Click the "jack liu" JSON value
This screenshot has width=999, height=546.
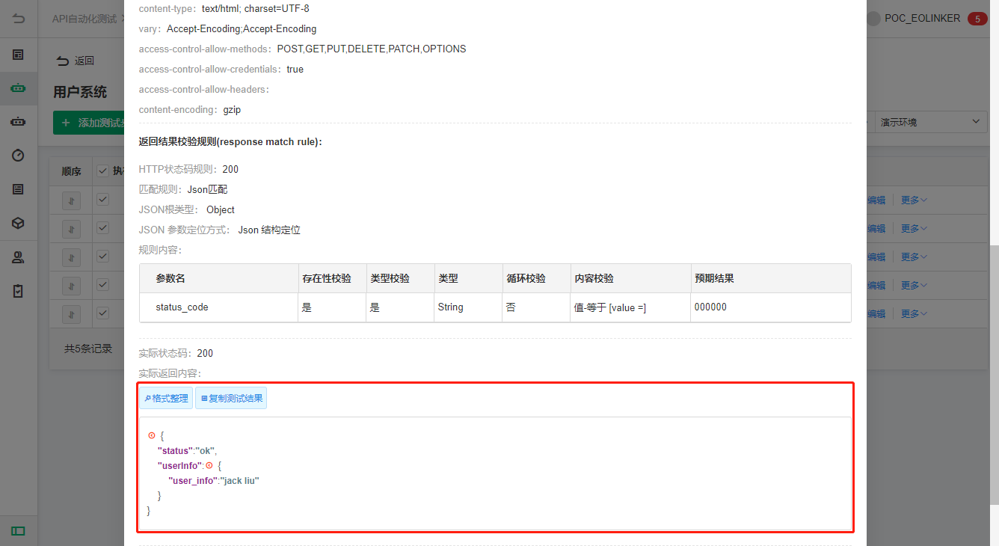(239, 480)
